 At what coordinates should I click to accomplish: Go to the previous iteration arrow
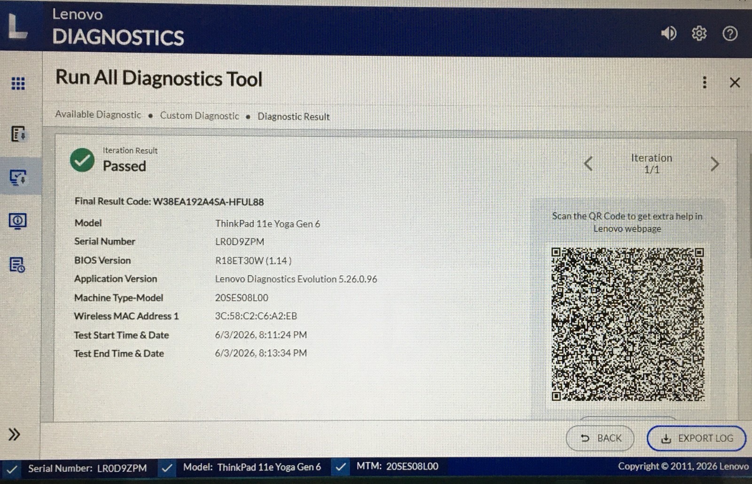[x=588, y=164]
